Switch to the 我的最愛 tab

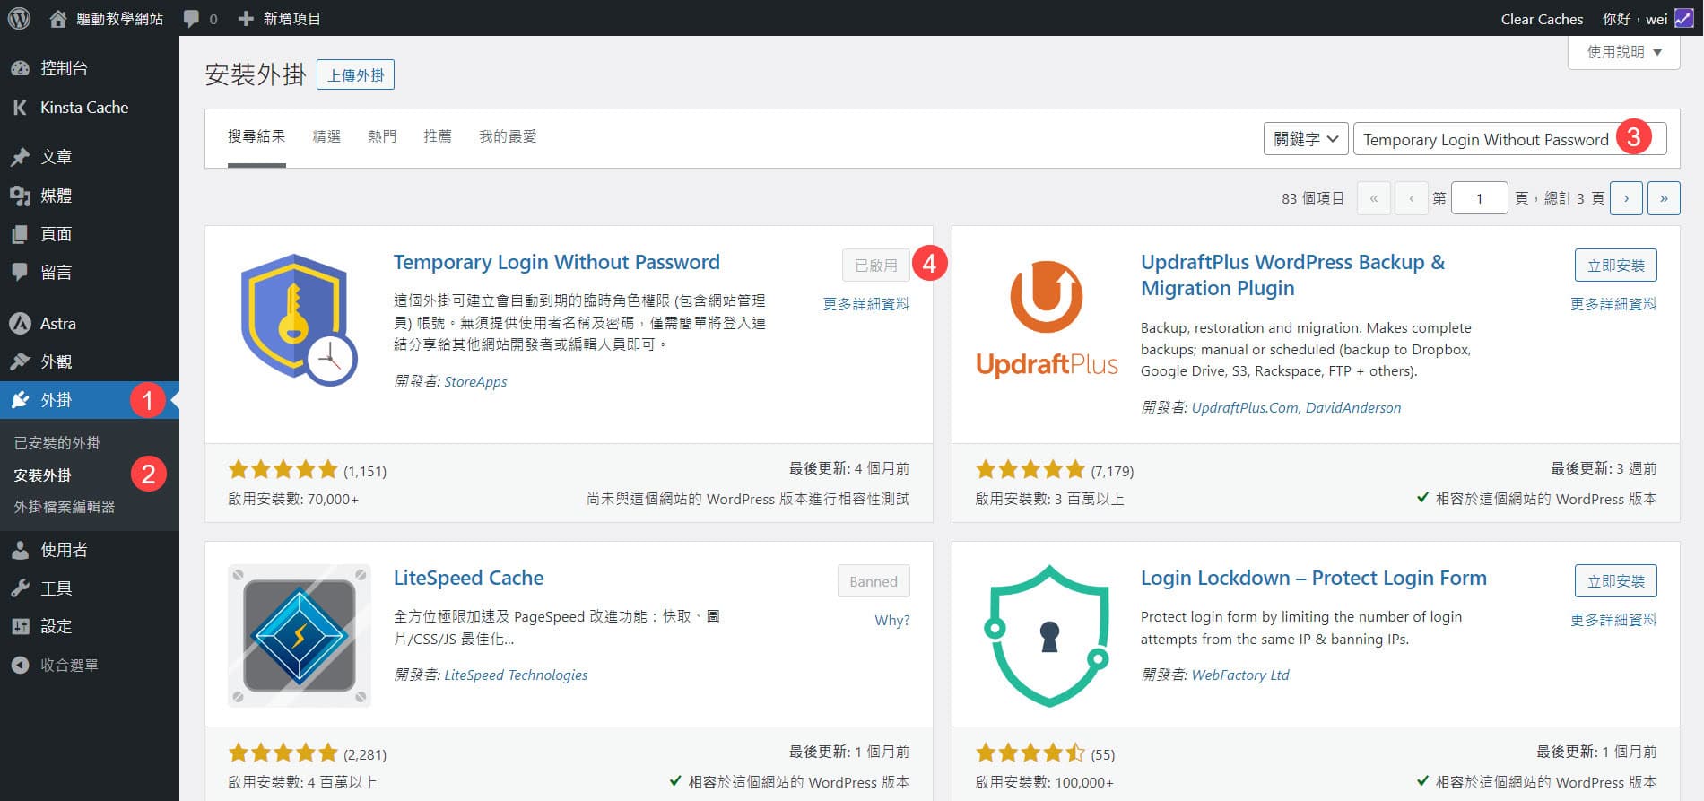click(508, 136)
